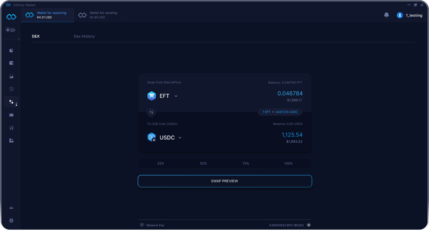The width and height of the screenshot is (429, 231).
Task: Switch to Wallet for receiving tab
Action: point(48,15)
